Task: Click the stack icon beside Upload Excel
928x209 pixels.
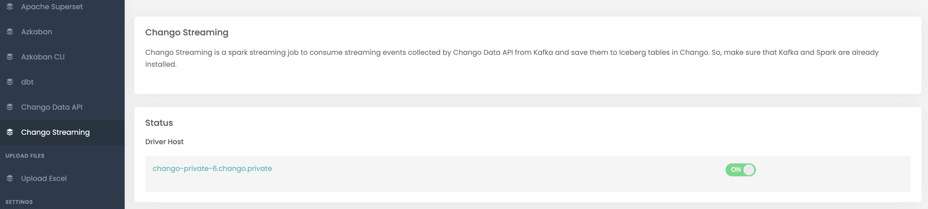Action: tap(10, 178)
